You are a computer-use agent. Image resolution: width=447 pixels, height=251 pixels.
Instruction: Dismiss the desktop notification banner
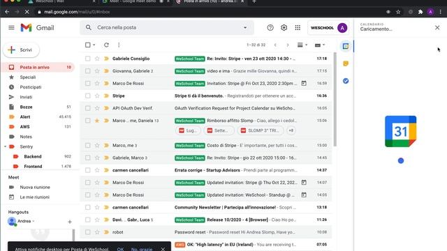tap(163, 249)
